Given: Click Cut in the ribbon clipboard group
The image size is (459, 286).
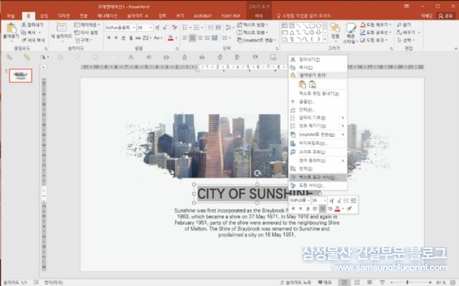Looking at the screenshot, I should pos(32,25).
